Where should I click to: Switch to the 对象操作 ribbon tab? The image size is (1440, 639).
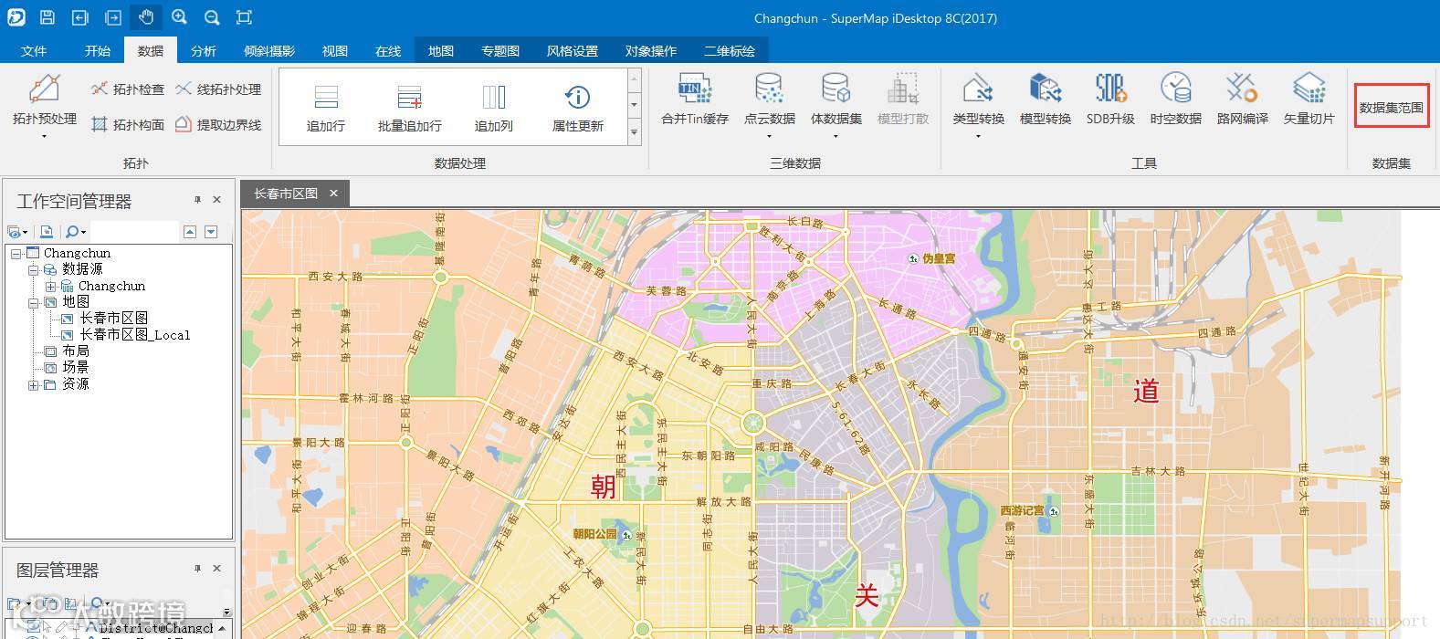pyautogui.click(x=651, y=51)
